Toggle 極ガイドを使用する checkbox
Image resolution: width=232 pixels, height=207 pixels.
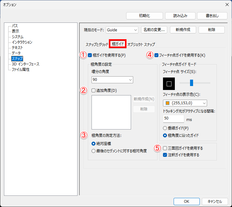90,55
